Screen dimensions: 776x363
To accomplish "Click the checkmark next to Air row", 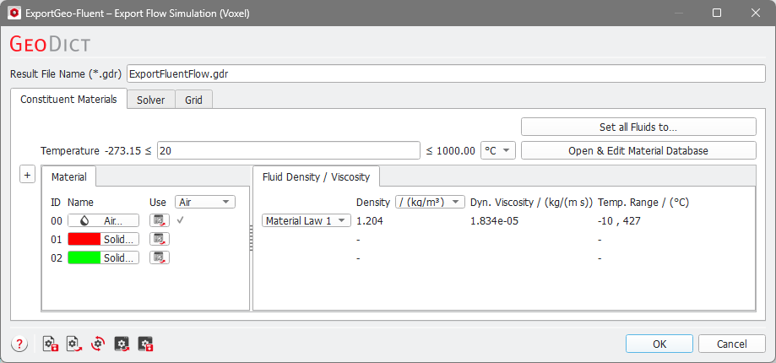I will point(180,220).
